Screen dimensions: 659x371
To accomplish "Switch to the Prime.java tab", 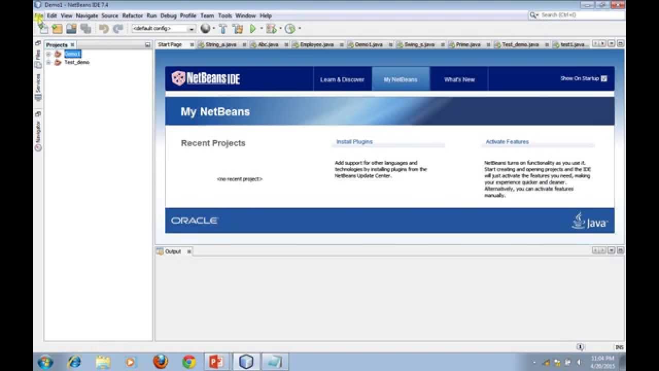I will 468,45.
